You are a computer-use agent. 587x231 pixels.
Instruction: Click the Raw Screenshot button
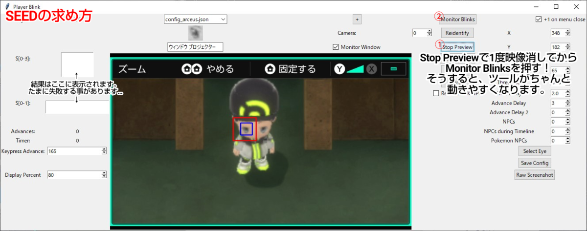tap(535, 174)
